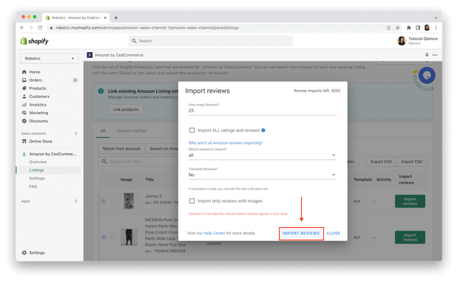Open a new browser tab
Screen dimensions: 458x282
click(116, 17)
